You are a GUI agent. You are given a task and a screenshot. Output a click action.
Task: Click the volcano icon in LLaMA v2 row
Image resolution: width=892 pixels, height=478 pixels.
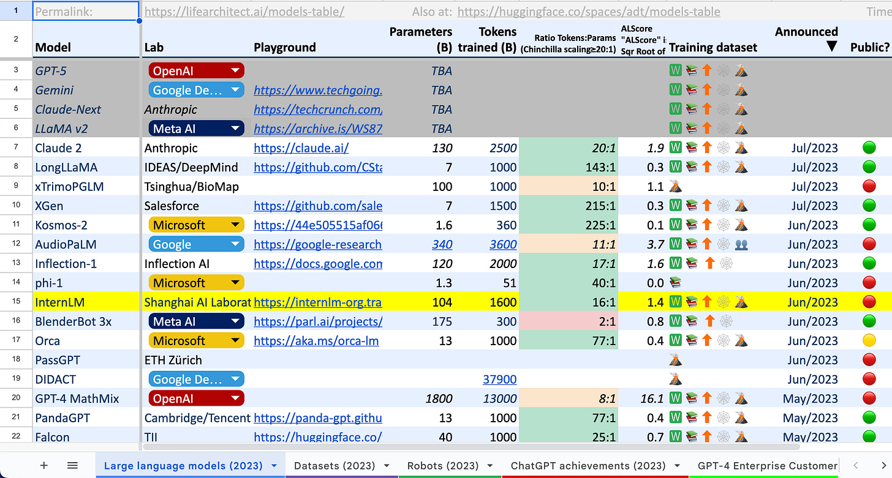click(x=741, y=129)
